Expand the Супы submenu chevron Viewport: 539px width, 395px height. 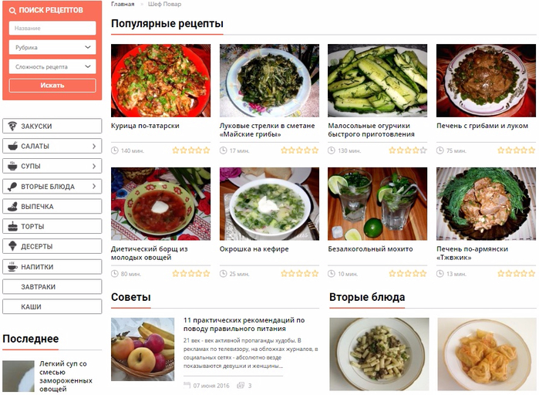tap(94, 166)
